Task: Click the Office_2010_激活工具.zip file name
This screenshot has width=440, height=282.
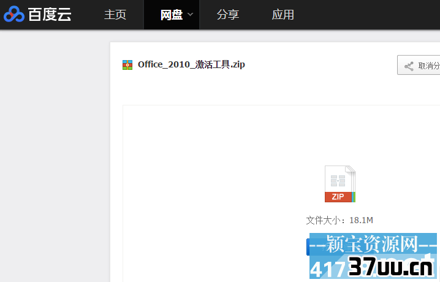Action: click(x=191, y=64)
